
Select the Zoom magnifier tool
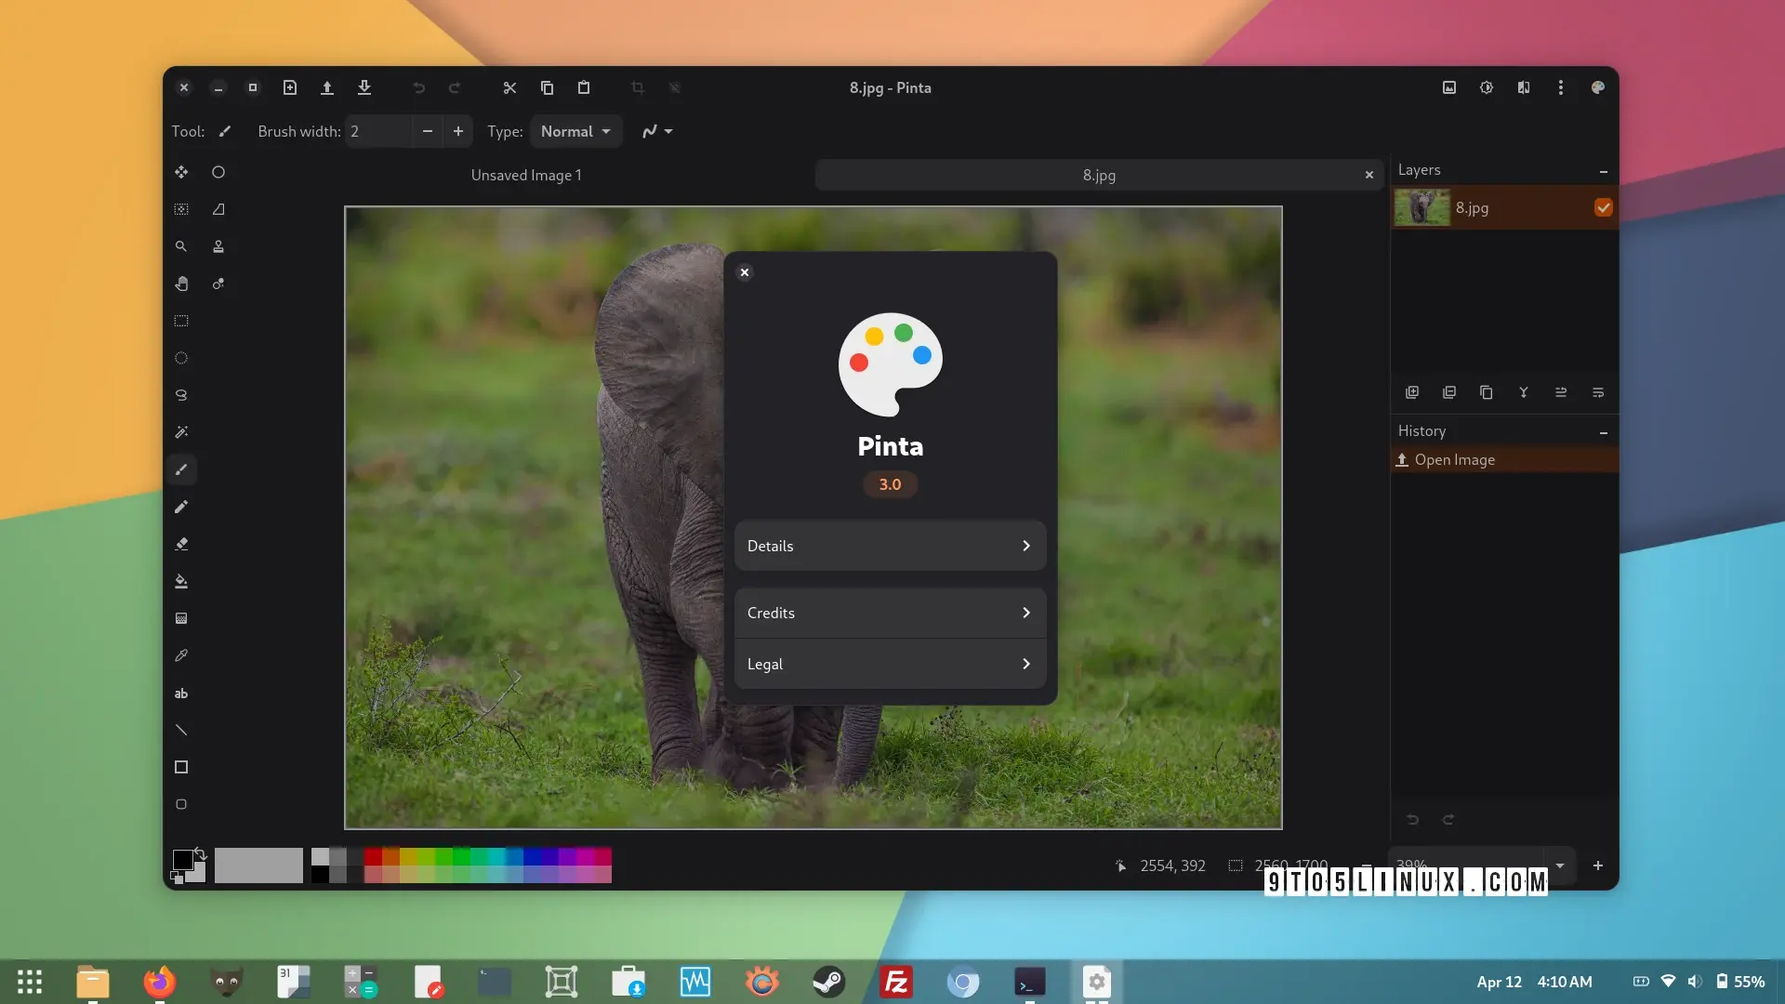181,246
